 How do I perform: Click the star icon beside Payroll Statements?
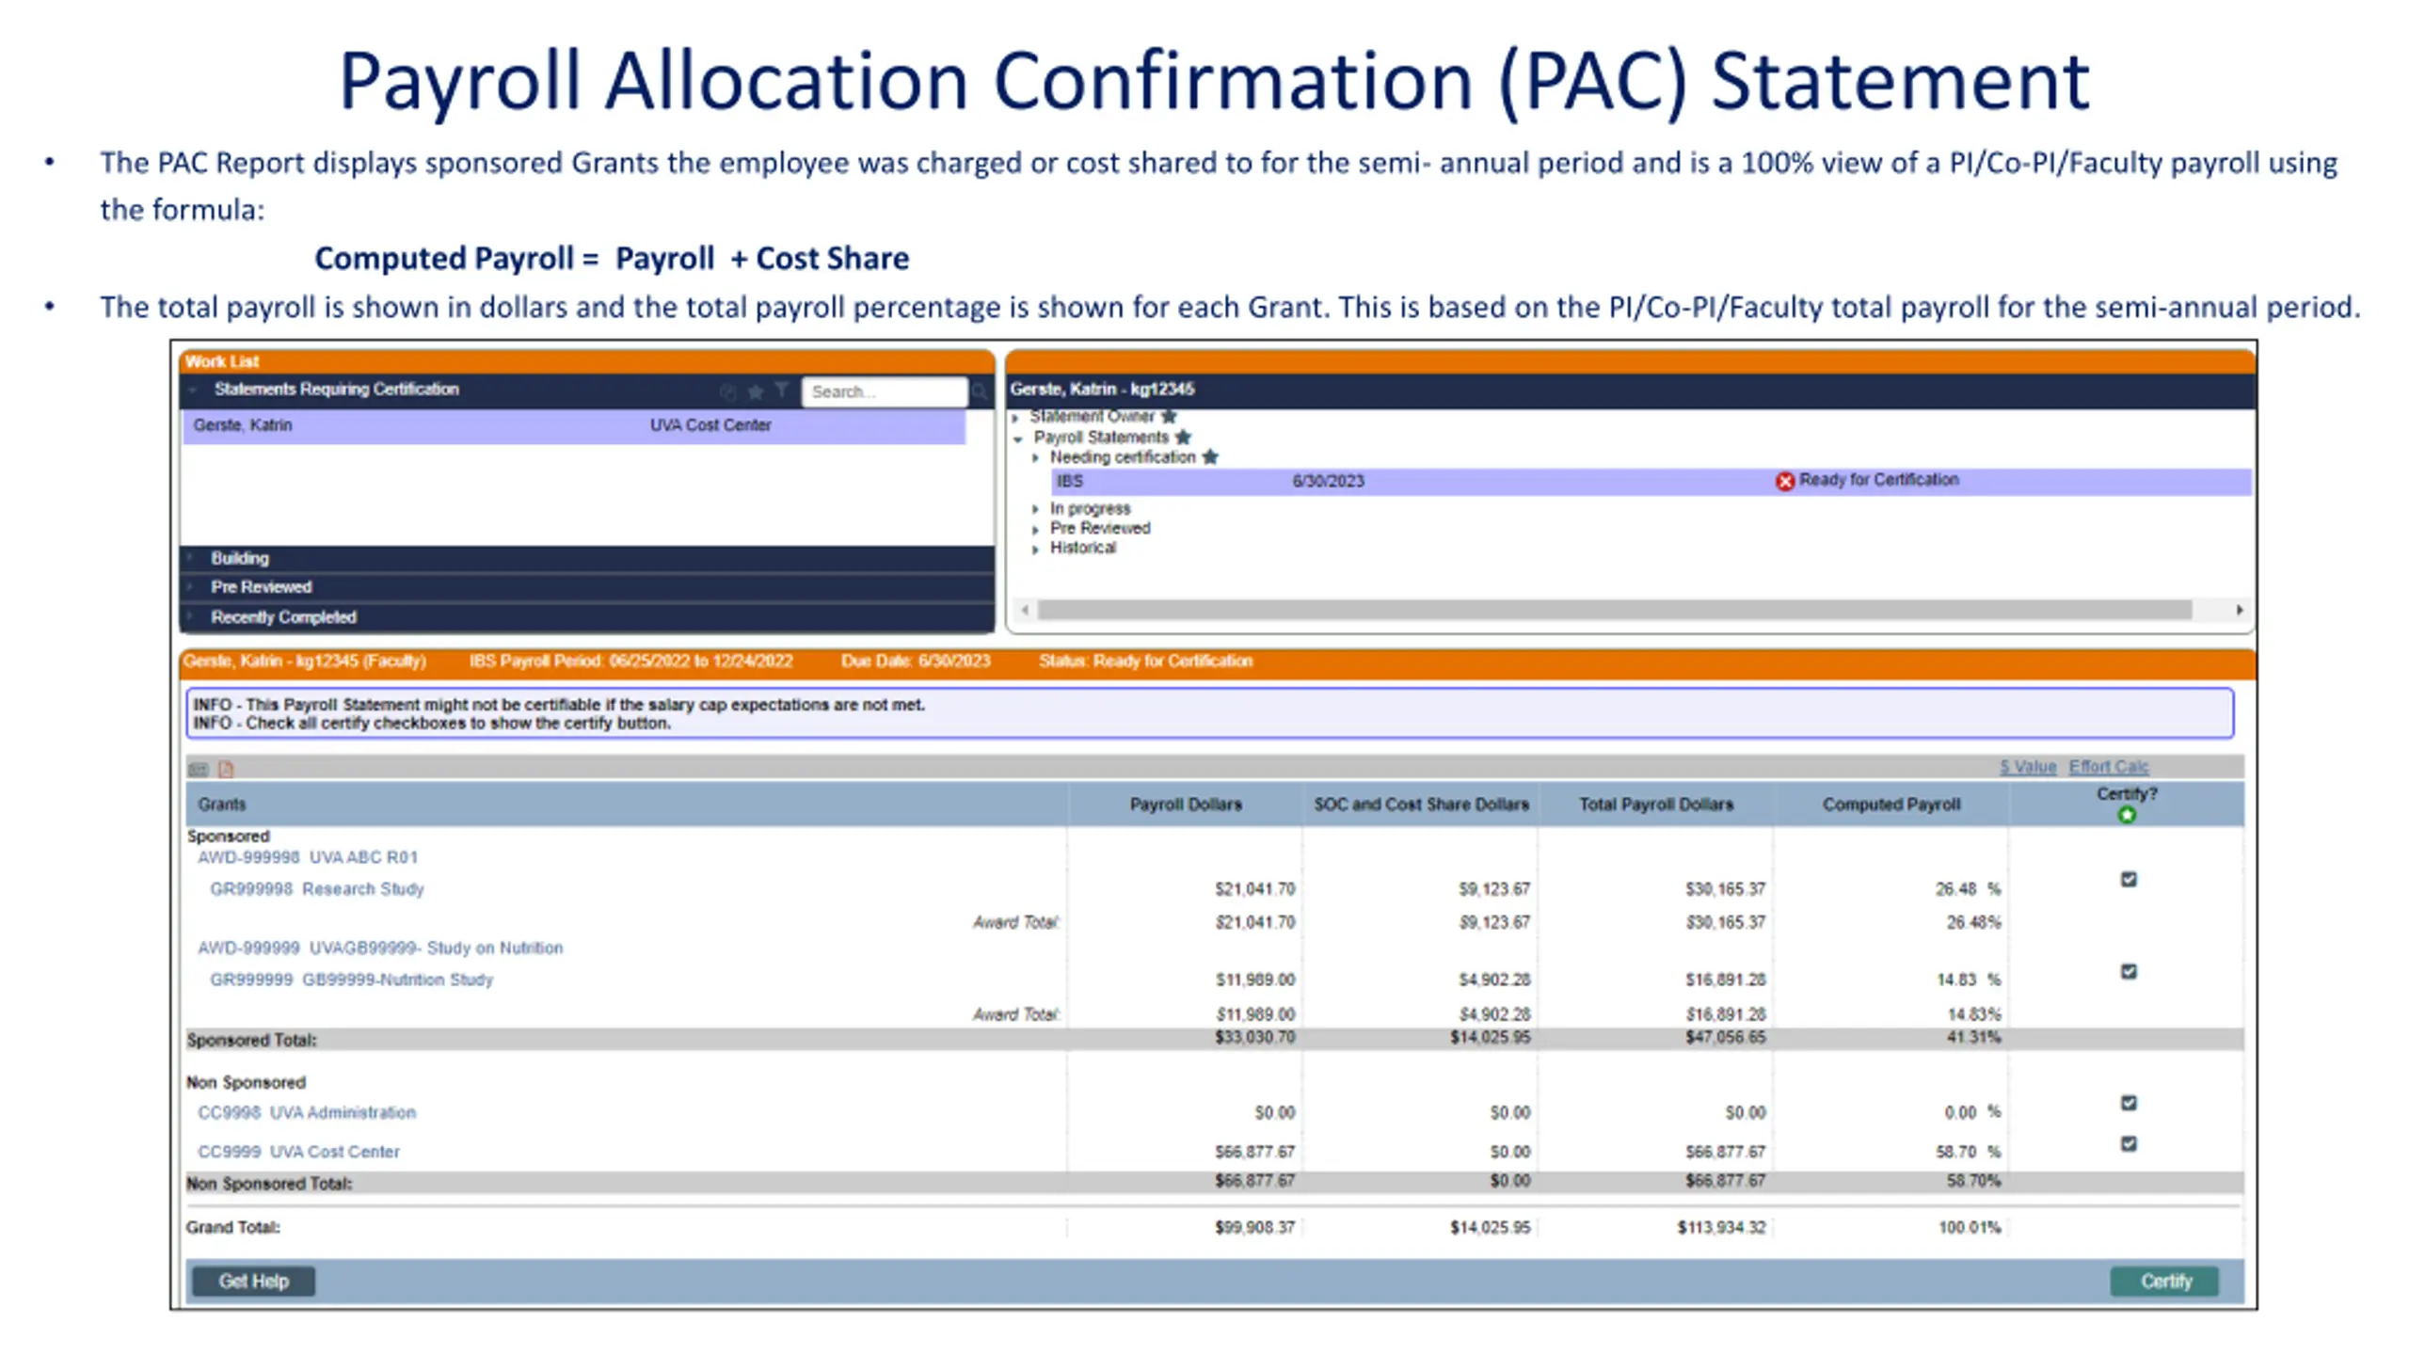(x=1182, y=438)
